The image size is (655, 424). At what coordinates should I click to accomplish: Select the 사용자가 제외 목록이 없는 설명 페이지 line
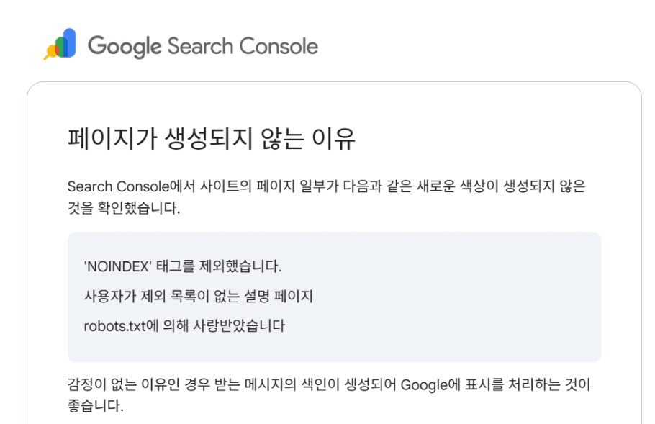coord(199,296)
